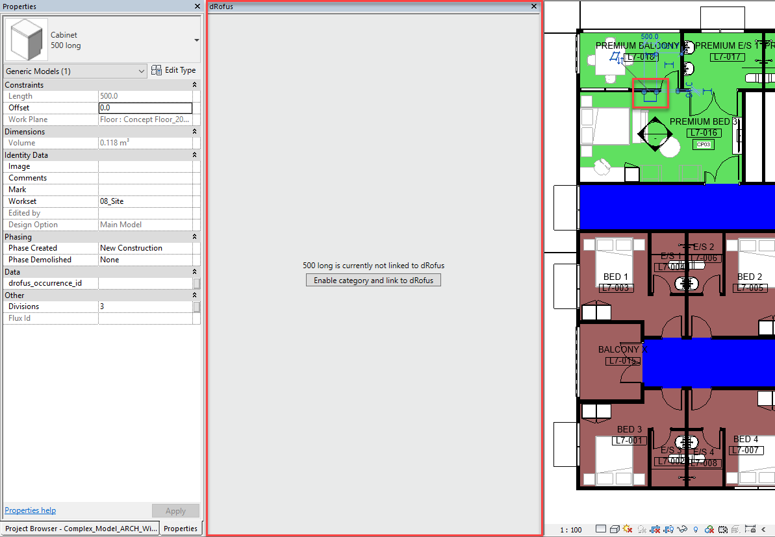This screenshot has width=775, height=537.
Task: Select the Properties tab at bottom
Action: click(x=181, y=529)
